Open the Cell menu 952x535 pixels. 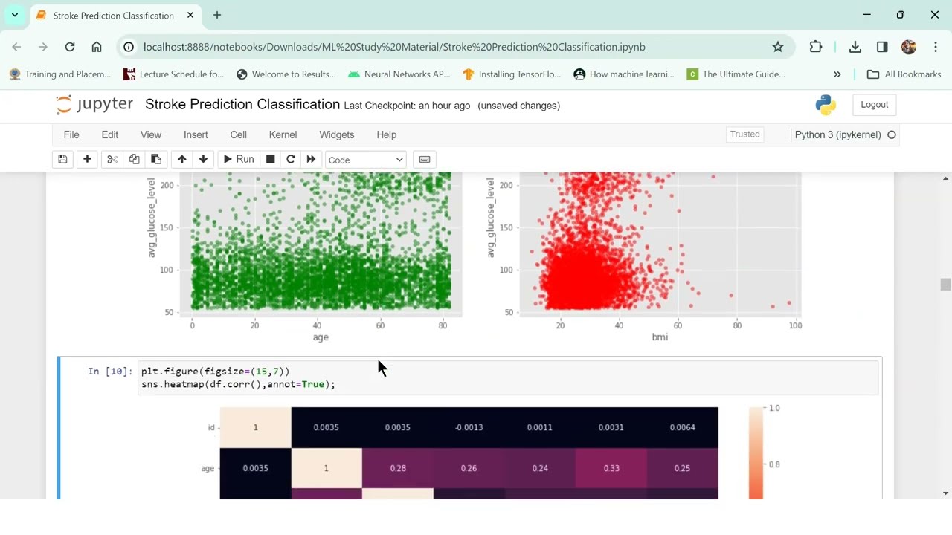point(239,134)
